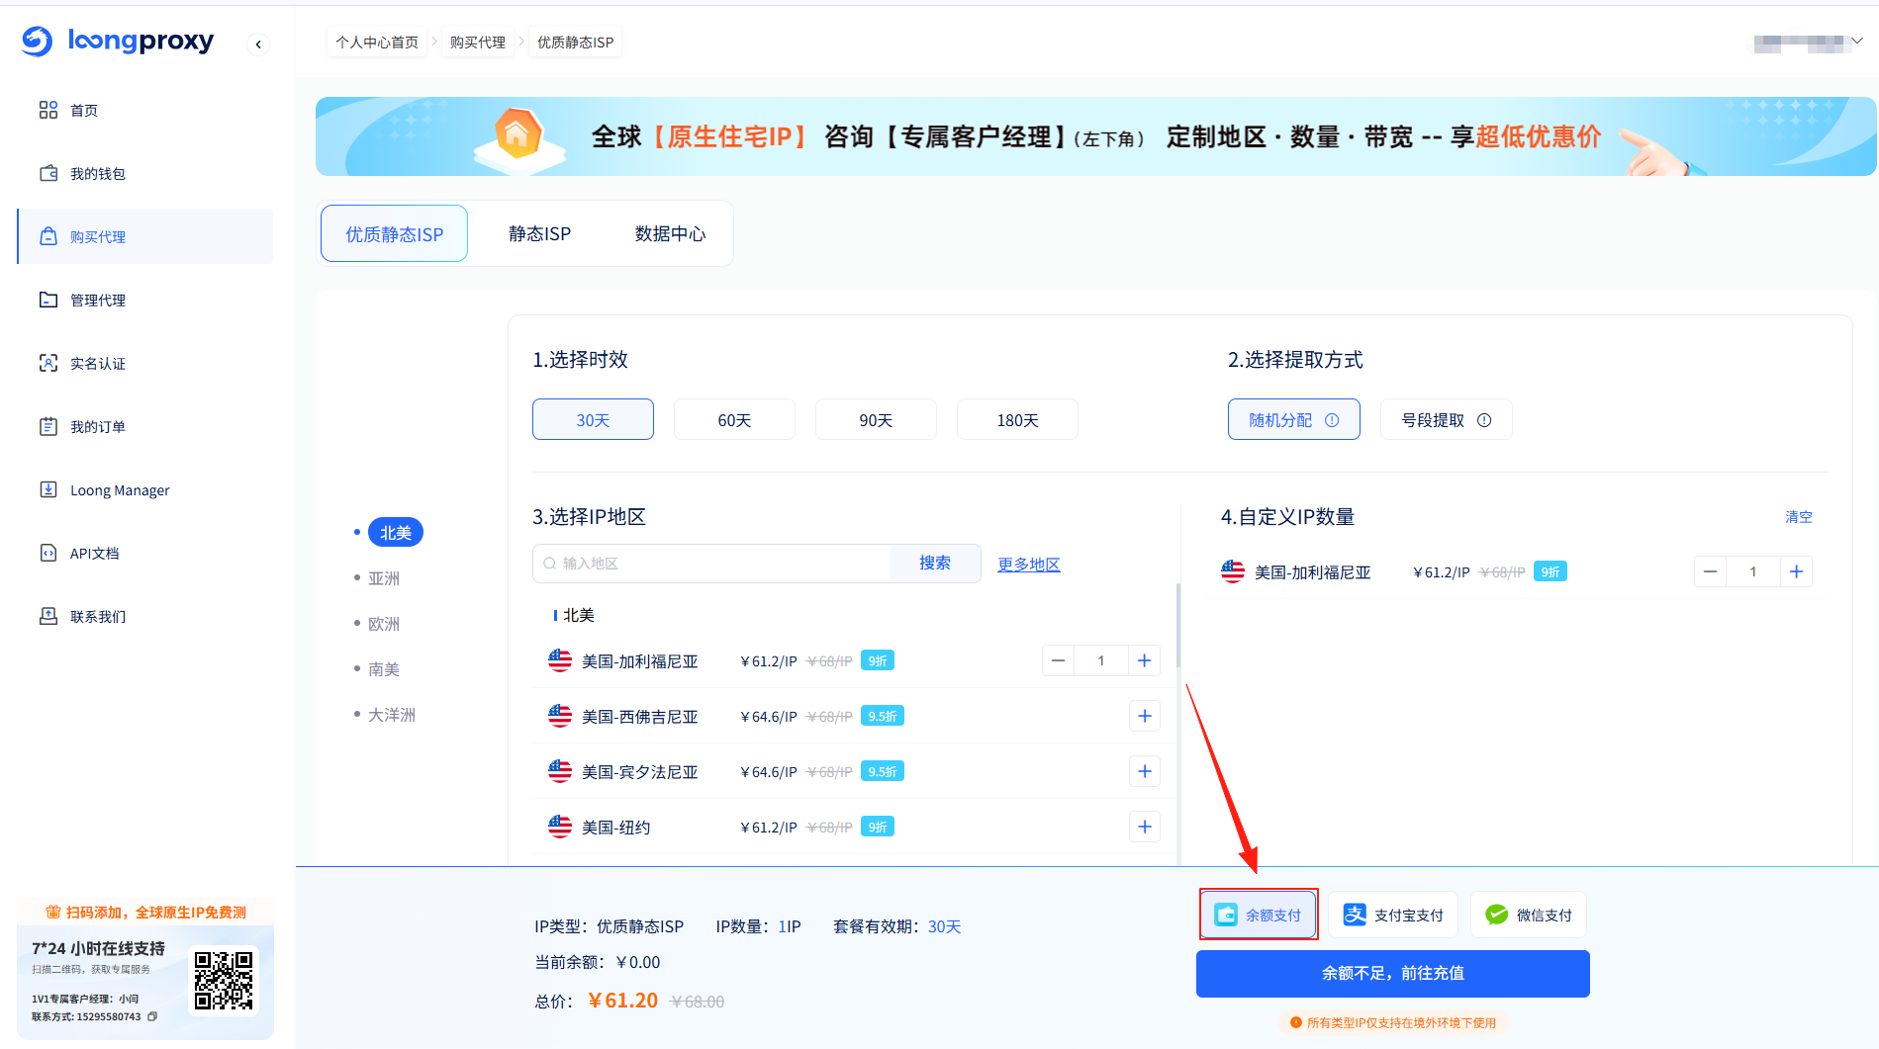1879x1049 pixels.
Task: Click the info icon beside 号段提取
Action: coord(1484,420)
